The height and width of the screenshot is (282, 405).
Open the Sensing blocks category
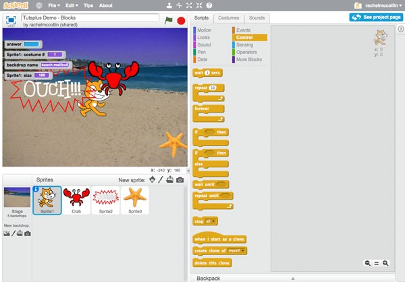point(244,45)
